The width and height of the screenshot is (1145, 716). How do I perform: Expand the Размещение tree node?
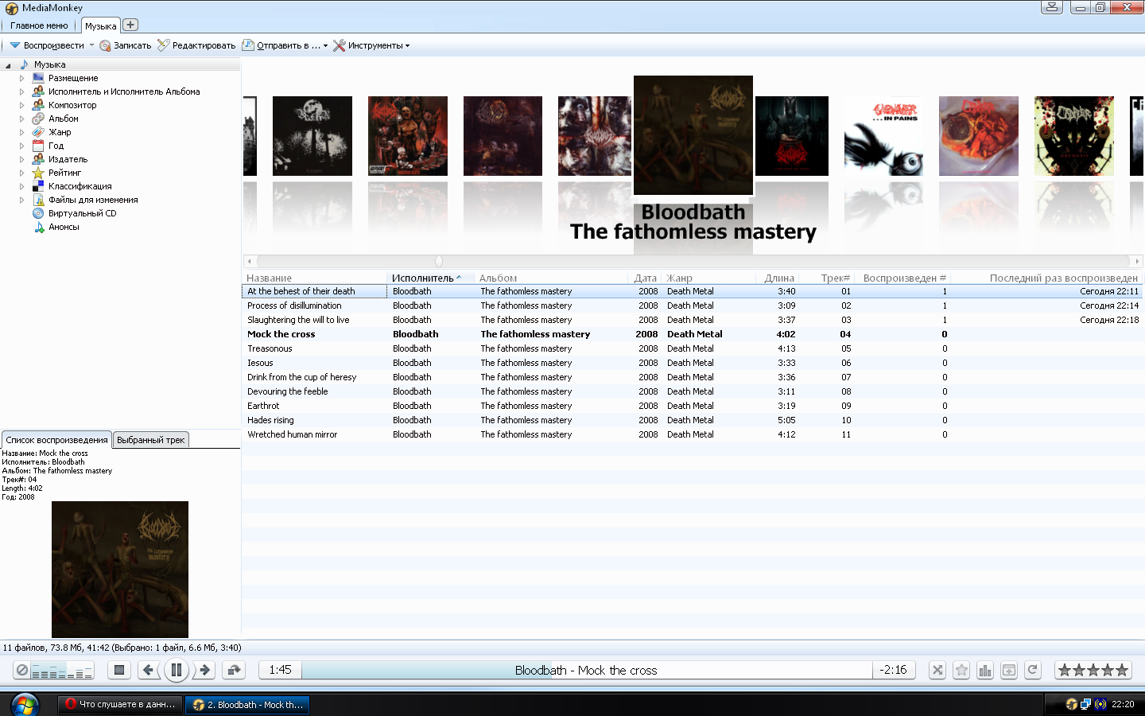(21, 78)
